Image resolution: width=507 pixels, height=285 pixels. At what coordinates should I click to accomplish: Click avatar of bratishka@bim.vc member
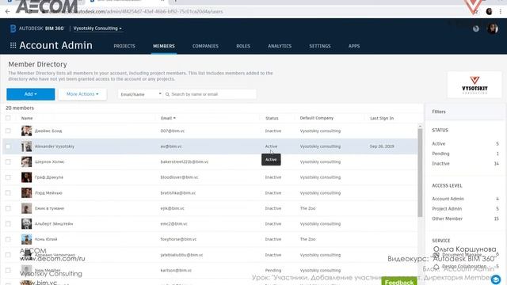[26, 193]
